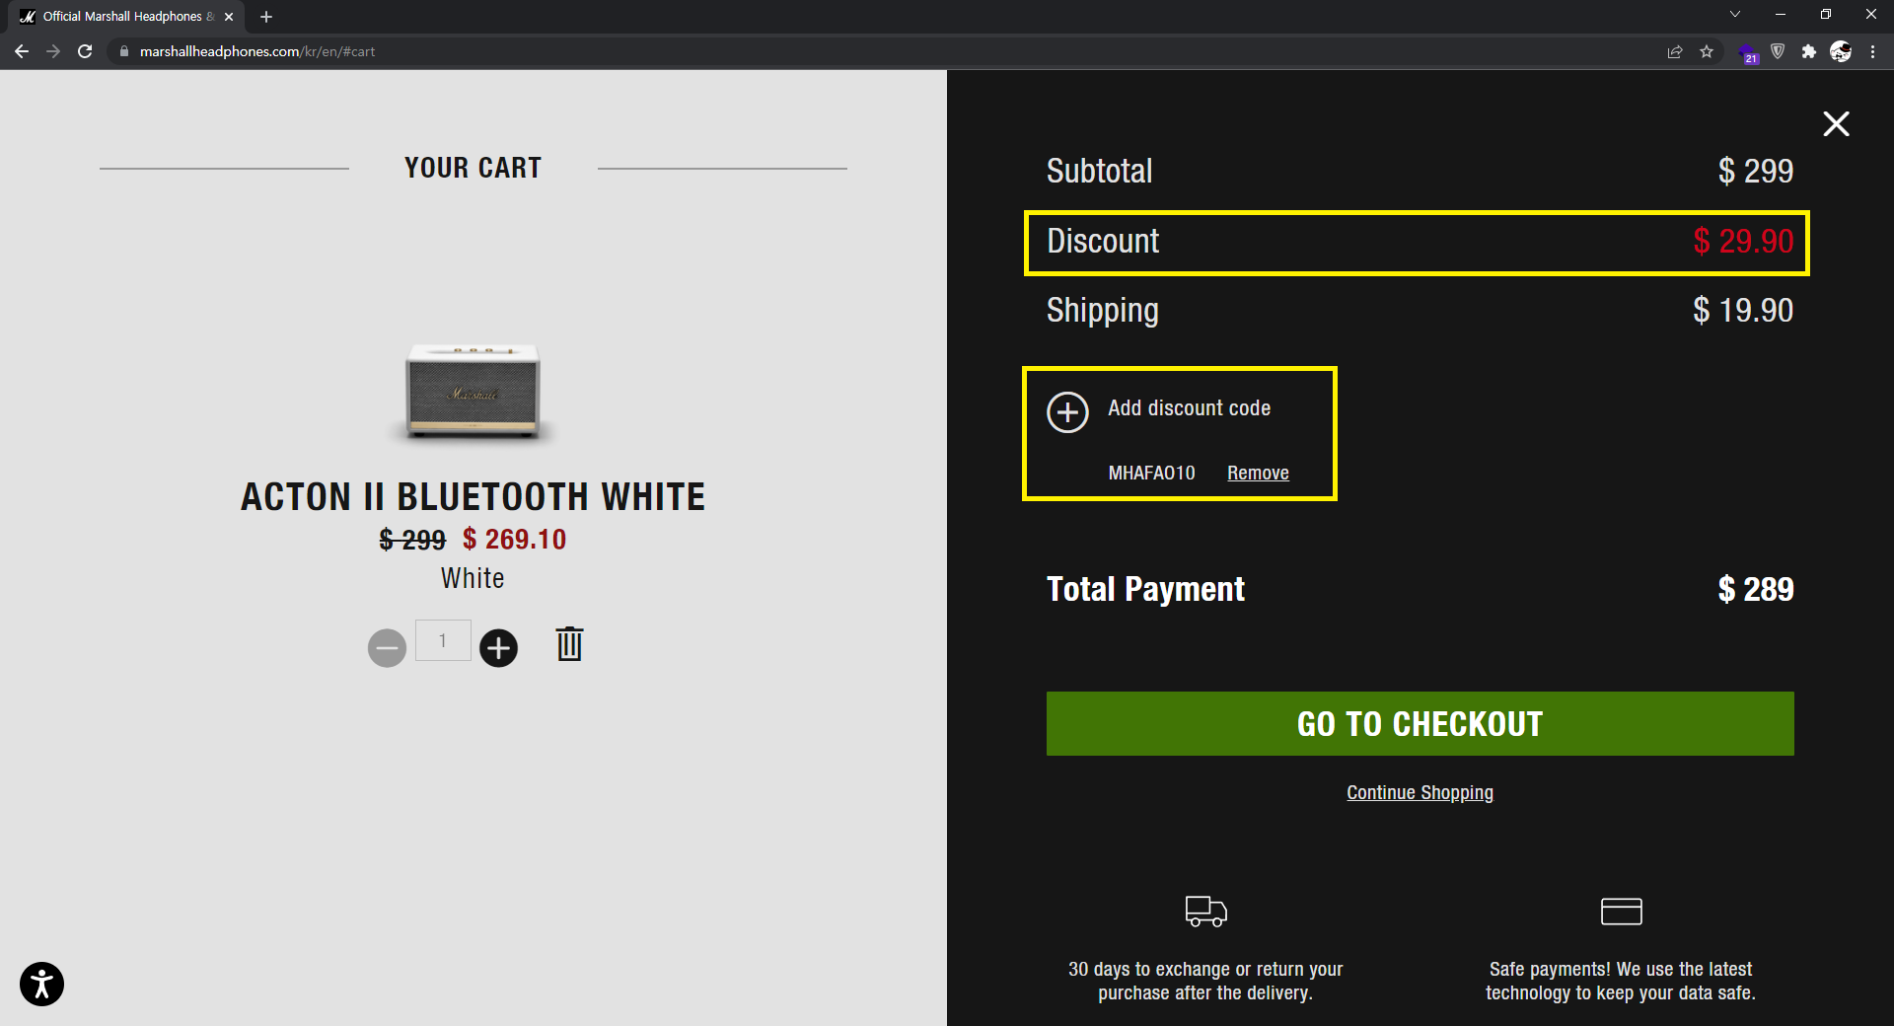The height and width of the screenshot is (1026, 1894).
Task: Click the Shipping cost $ 19.90
Action: (x=1743, y=310)
